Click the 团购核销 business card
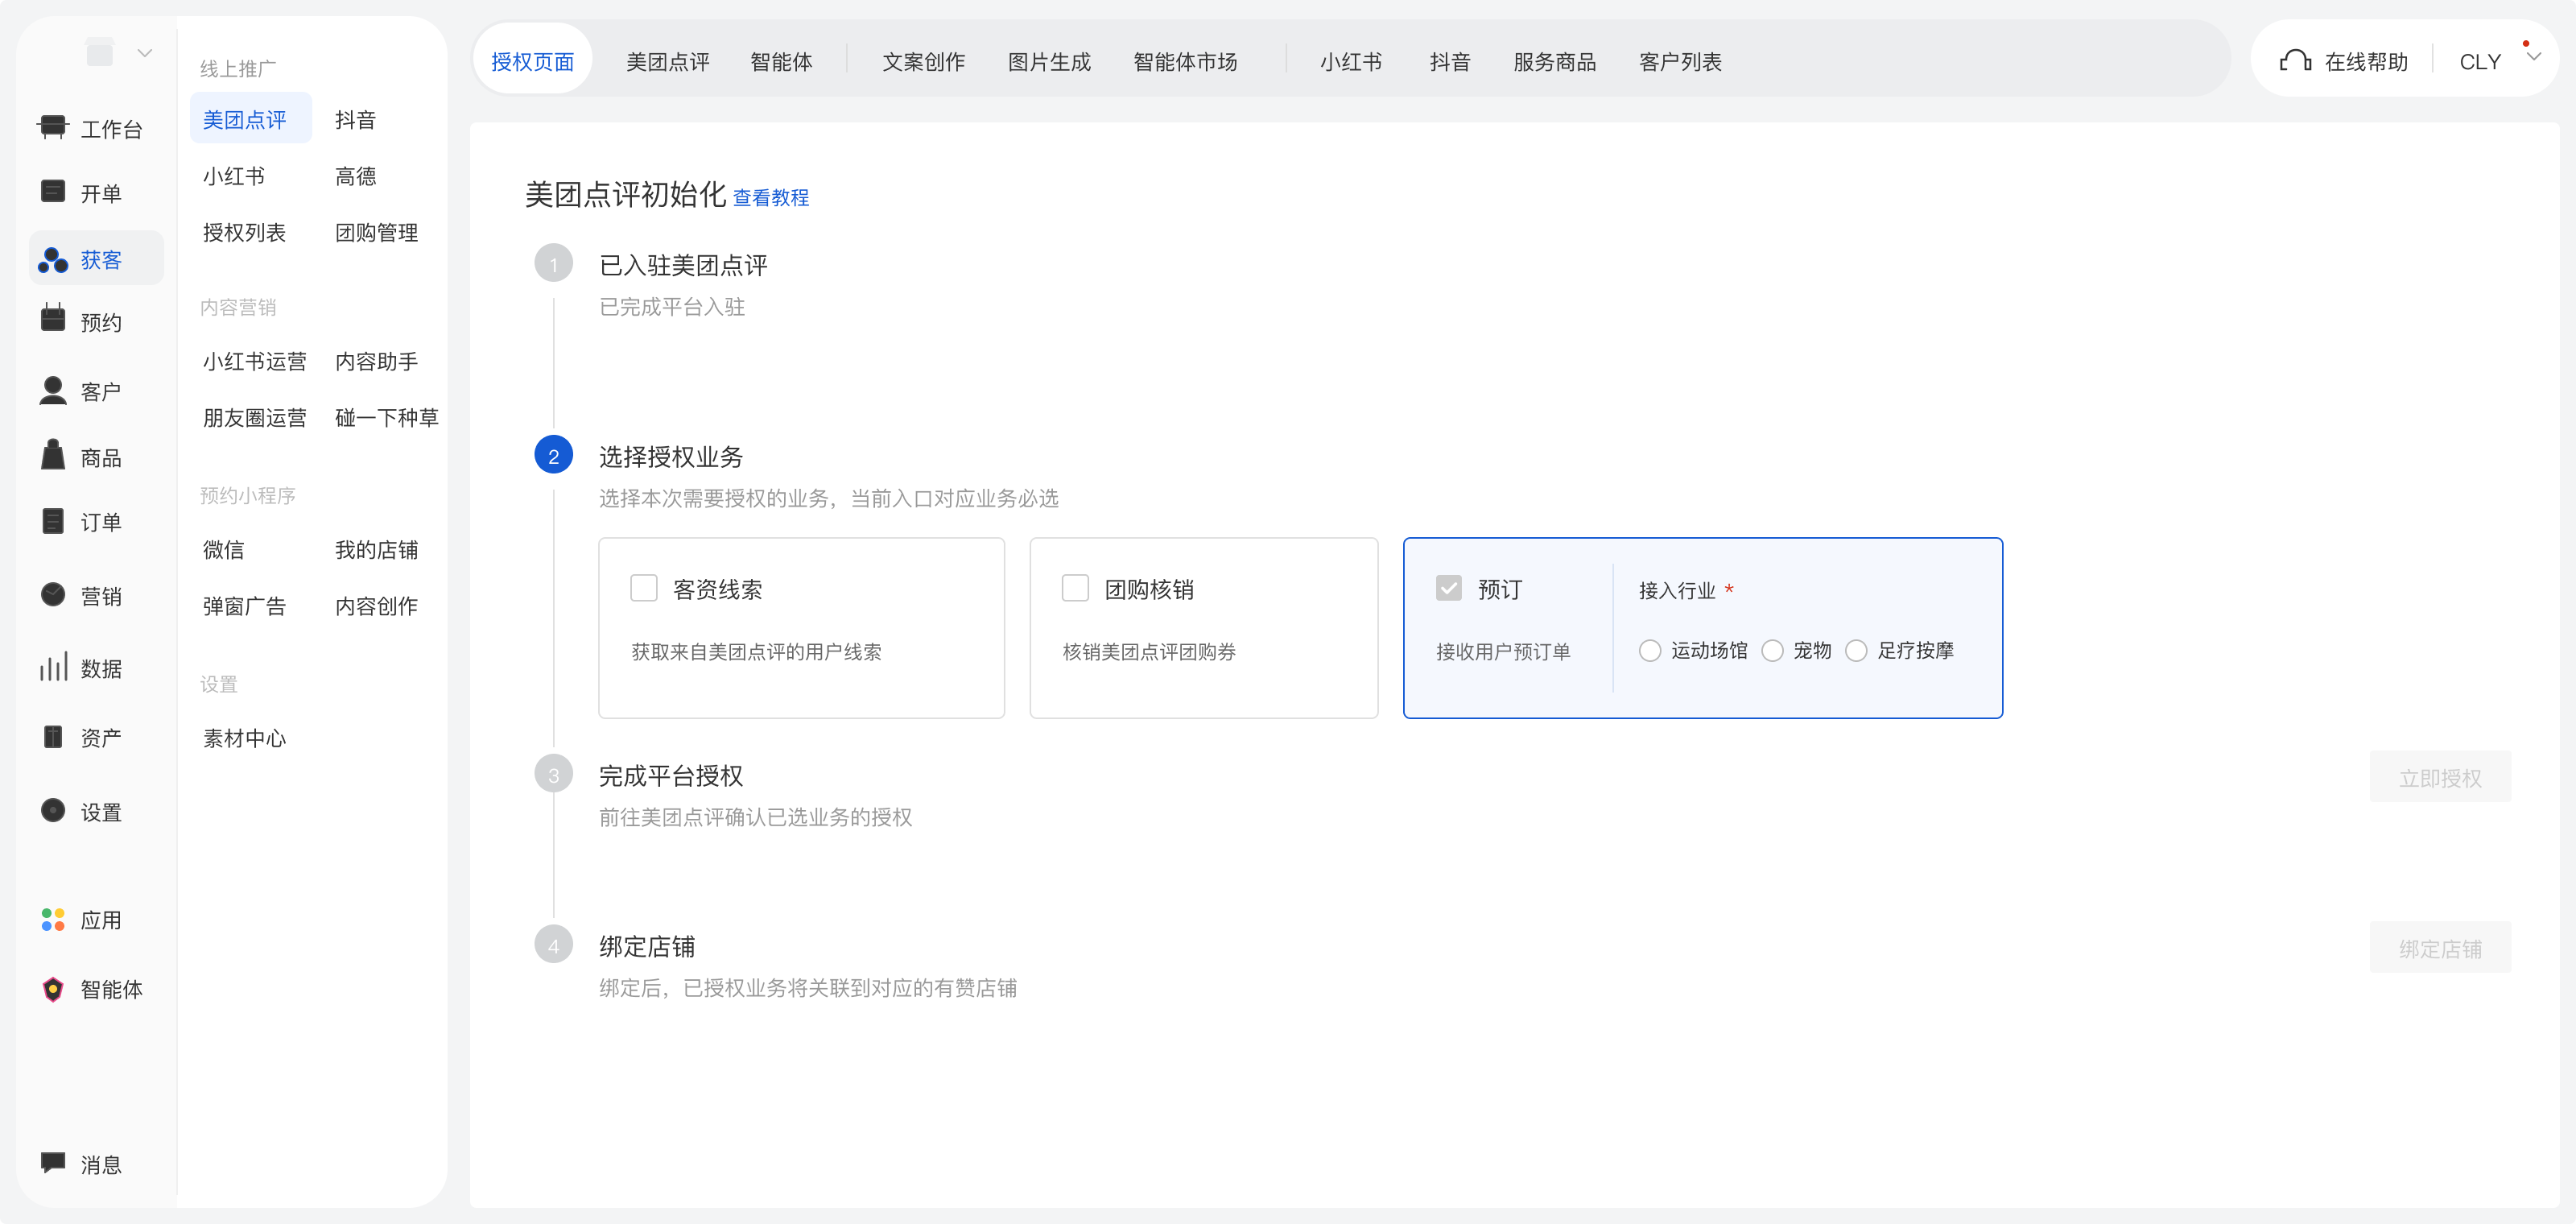This screenshot has width=2576, height=1224. point(1203,628)
